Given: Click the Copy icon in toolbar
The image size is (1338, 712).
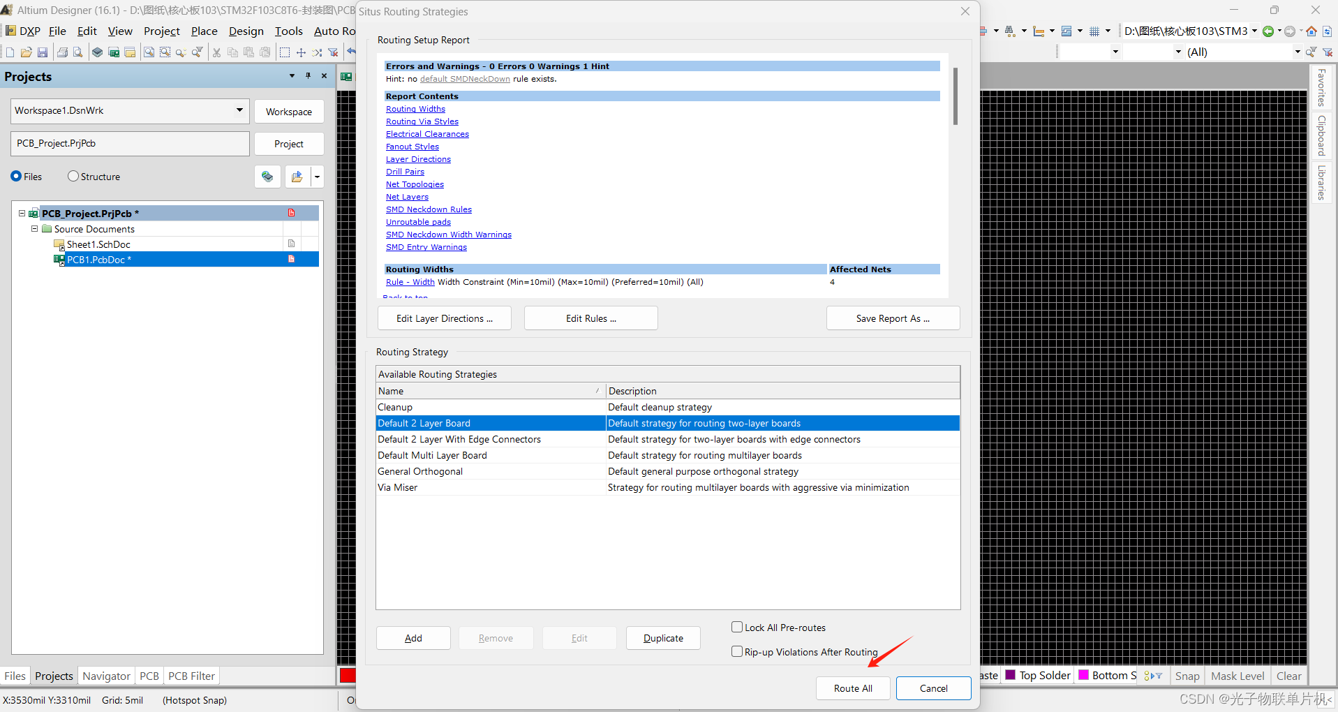Looking at the screenshot, I should pos(233,52).
